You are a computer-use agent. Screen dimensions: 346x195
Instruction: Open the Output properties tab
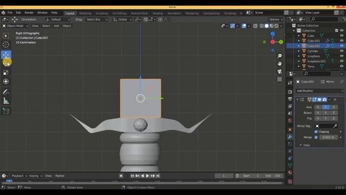click(290, 99)
